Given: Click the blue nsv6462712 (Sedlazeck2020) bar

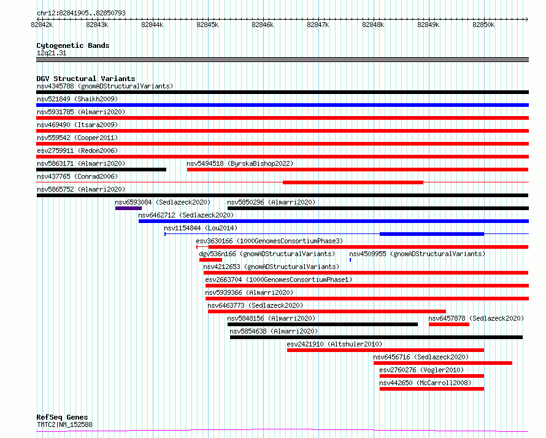Looking at the screenshot, I should point(334,221).
